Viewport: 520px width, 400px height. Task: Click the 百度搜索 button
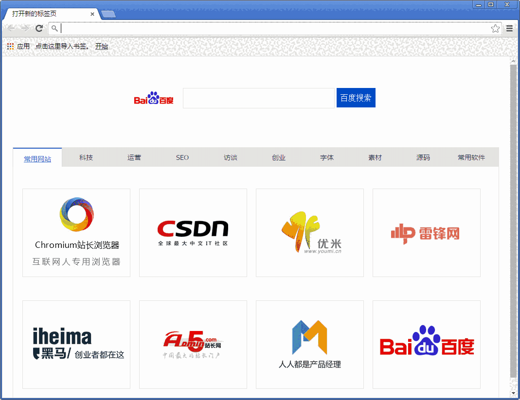(356, 98)
